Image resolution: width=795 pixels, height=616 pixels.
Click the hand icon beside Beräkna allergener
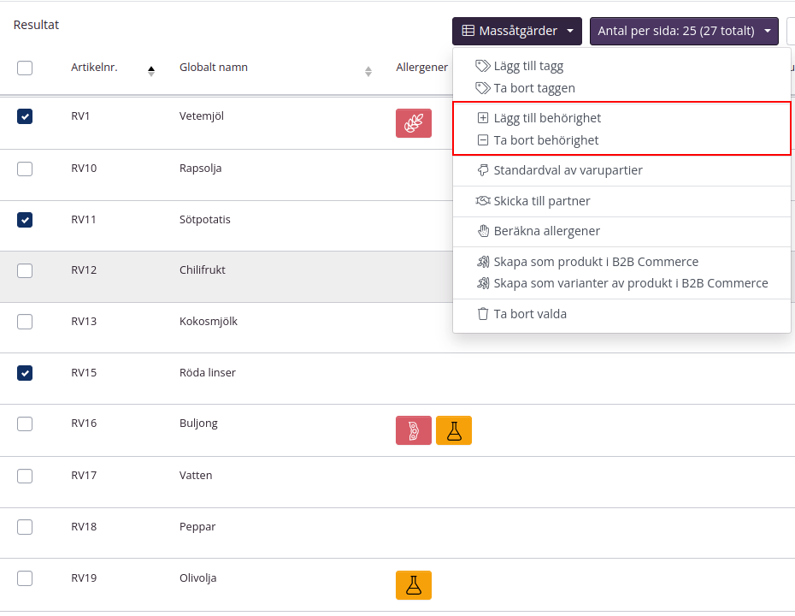483,231
